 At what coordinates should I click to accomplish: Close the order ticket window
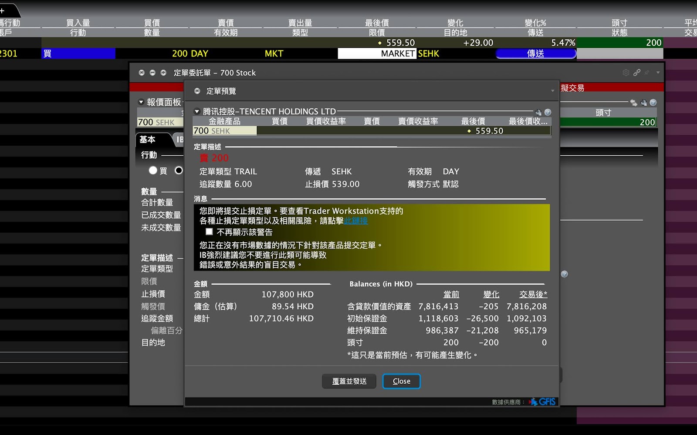click(x=142, y=73)
